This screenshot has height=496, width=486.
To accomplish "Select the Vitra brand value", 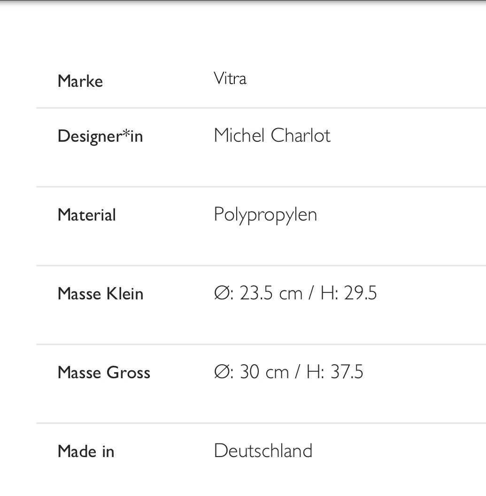I will click(x=230, y=78).
